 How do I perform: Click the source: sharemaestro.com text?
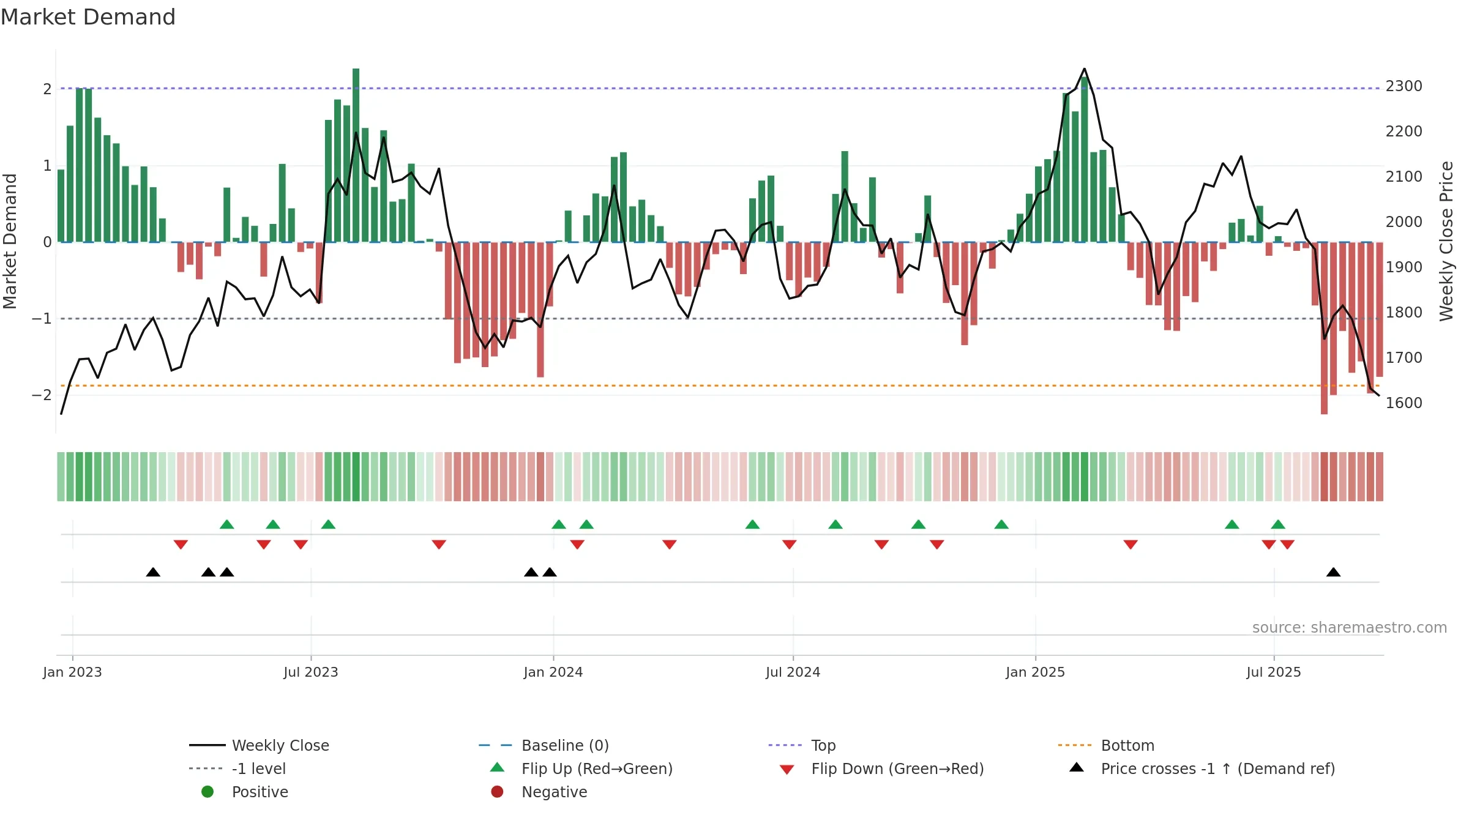[1350, 628]
